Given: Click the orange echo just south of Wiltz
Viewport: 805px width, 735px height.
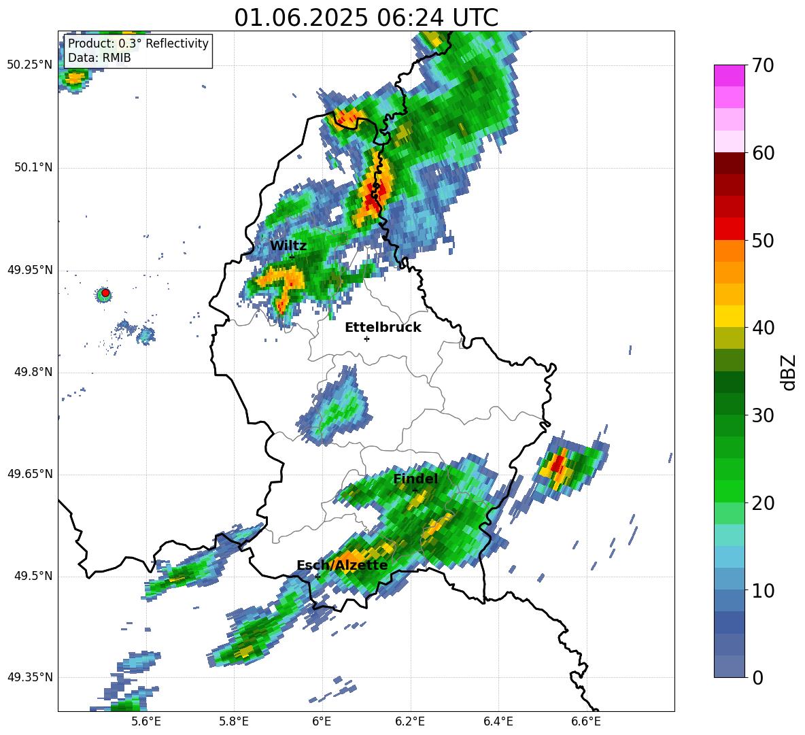Looking at the screenshot, I should pyautogui.click(x=281, y=281).
